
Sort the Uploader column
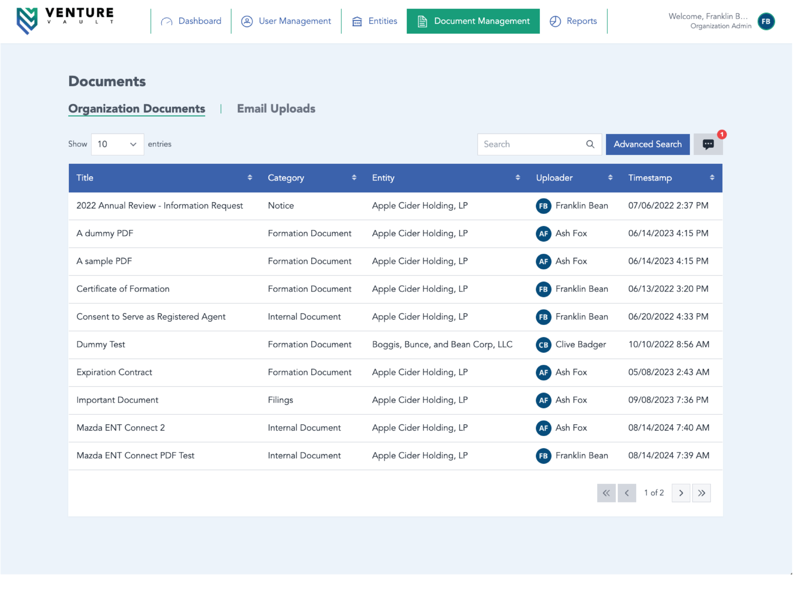coord(610,178)
